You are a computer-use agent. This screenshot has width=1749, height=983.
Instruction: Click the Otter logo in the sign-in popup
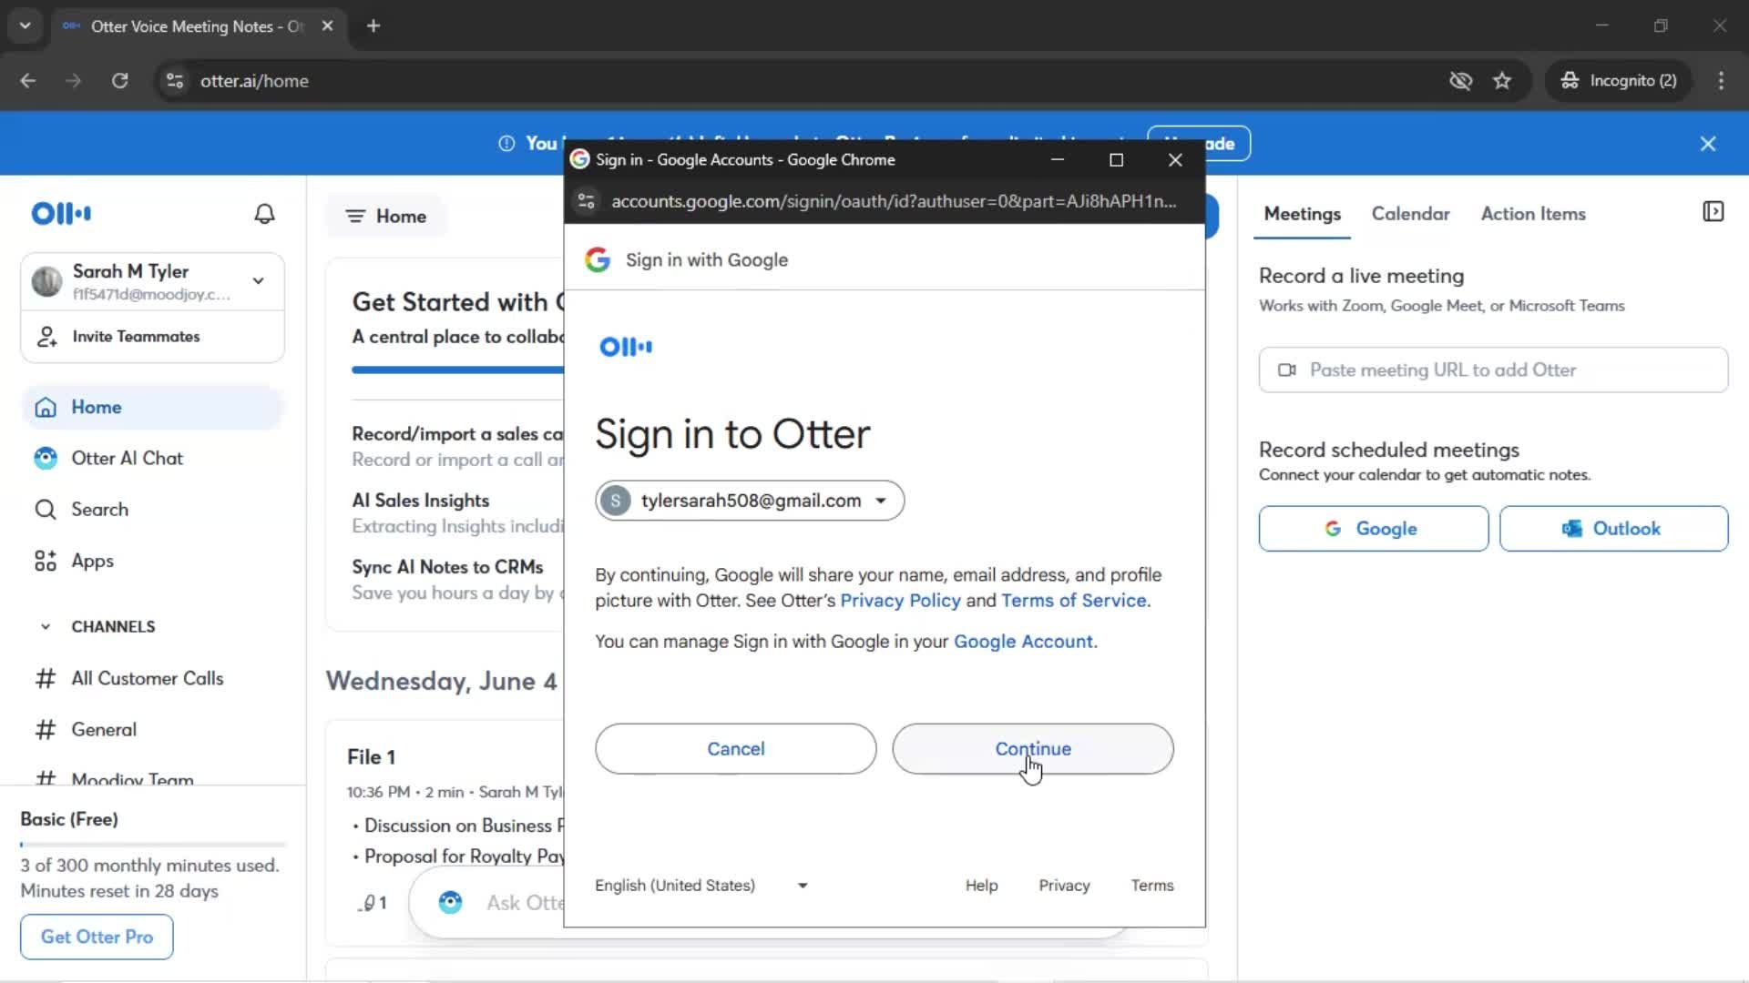(x=626, y=347)
